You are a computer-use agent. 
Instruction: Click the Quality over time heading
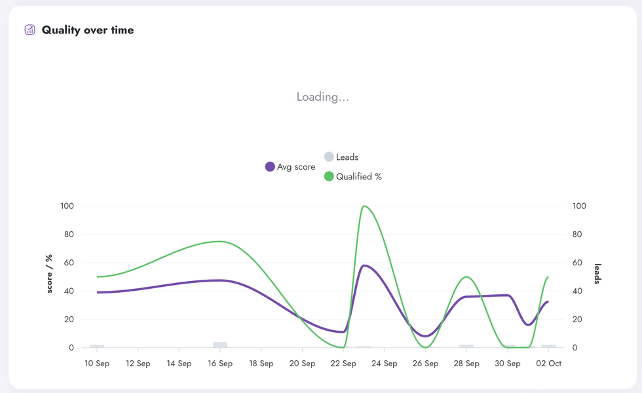pyautogui.click(x=88, y=30)
